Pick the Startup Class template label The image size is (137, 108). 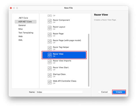(x=59, y=74)
